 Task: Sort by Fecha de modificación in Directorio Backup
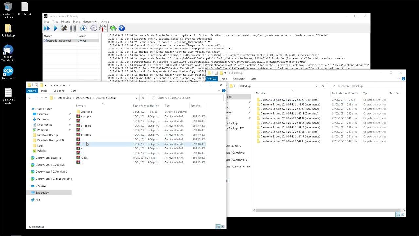pyautogui.click(x=147, y=106)
